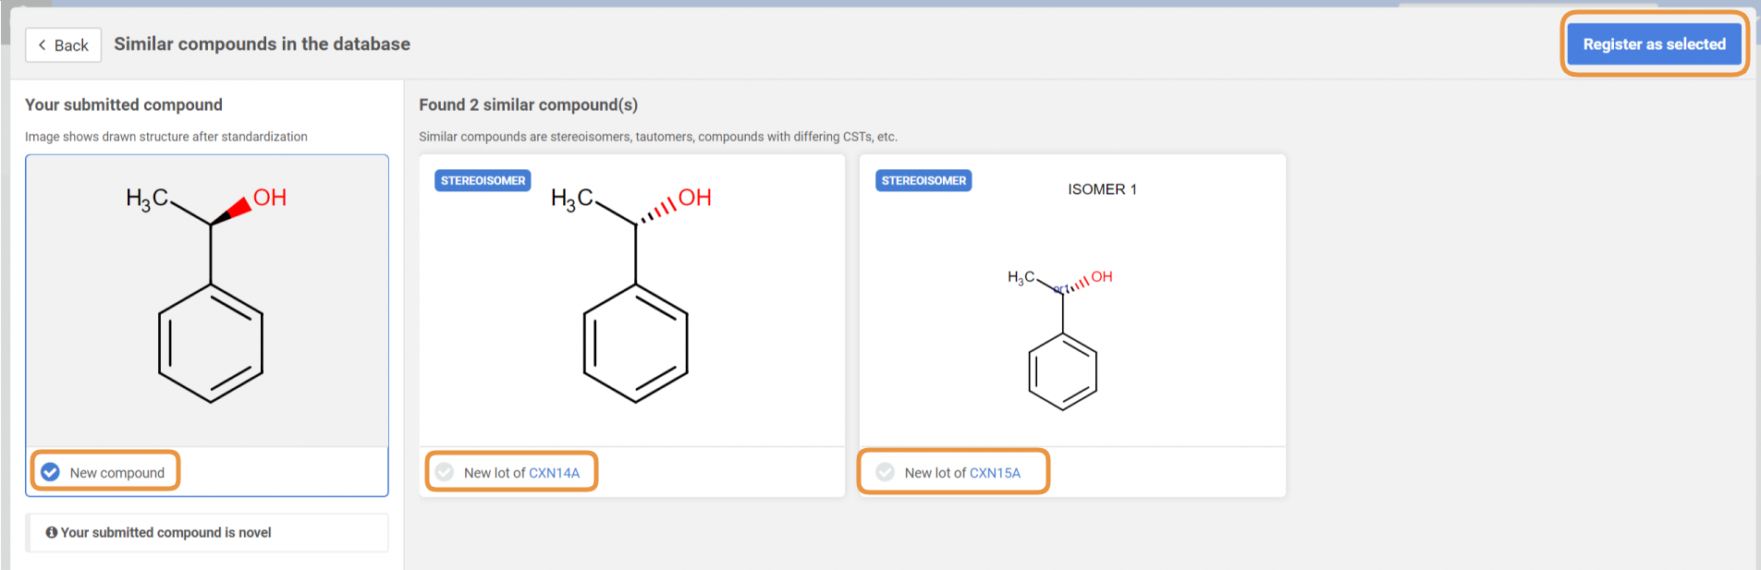Click the STEREOISOMER badge on the CXN14A card
This screenshot has height=570, width=1761.
tap(483, 181)
